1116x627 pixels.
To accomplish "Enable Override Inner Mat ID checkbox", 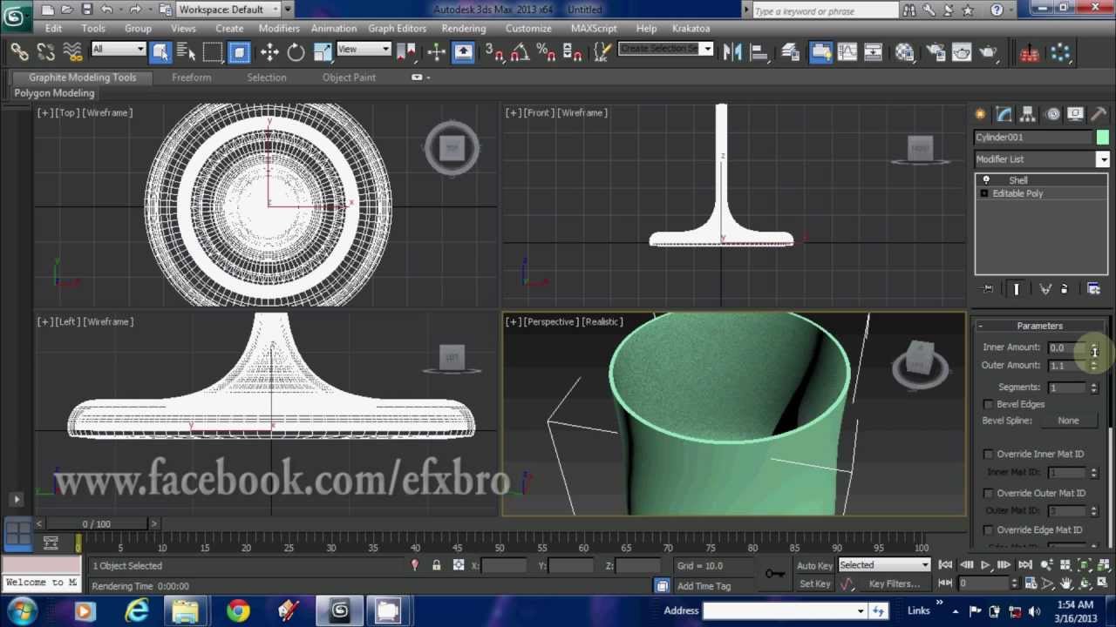I will pyautogui.click(x=988, y=454).
